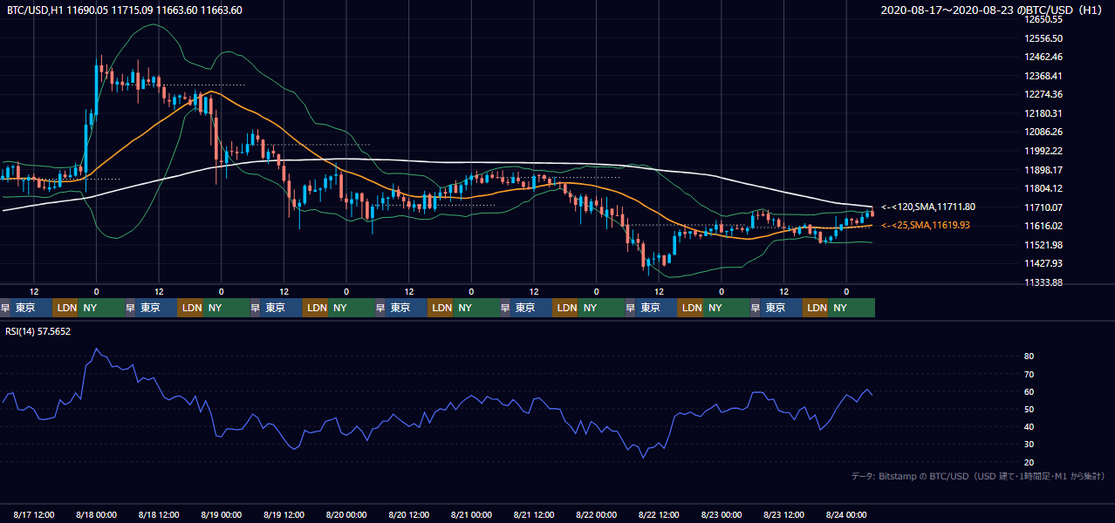Select the 8/21 00:00 time label
Screen dimensions: 1115x523
(x=471, y=514)
